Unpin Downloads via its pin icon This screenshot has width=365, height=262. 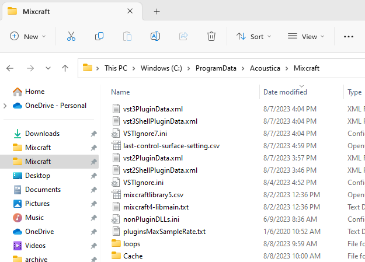[93, 134]
